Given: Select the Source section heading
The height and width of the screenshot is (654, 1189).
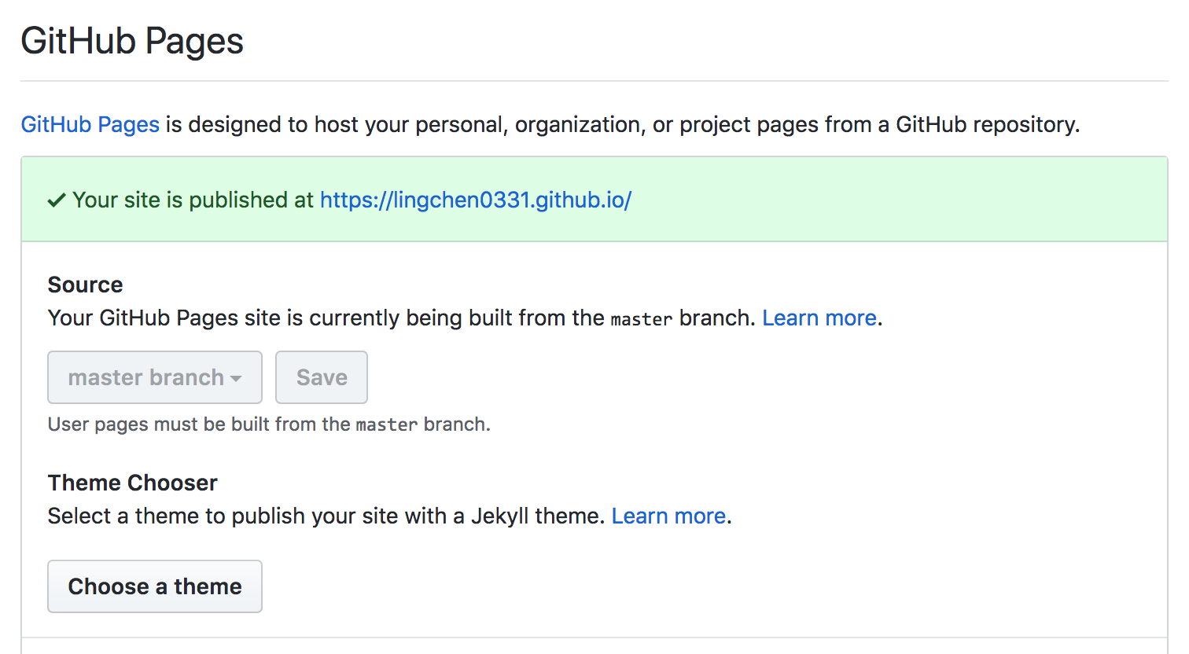Looking at the screenshot, I should coord(85,285).
